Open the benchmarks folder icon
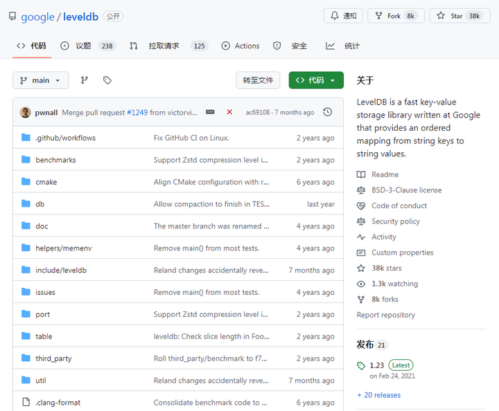Screen dimensions: 499x411 pyautogui.click(x=26, y=159)
